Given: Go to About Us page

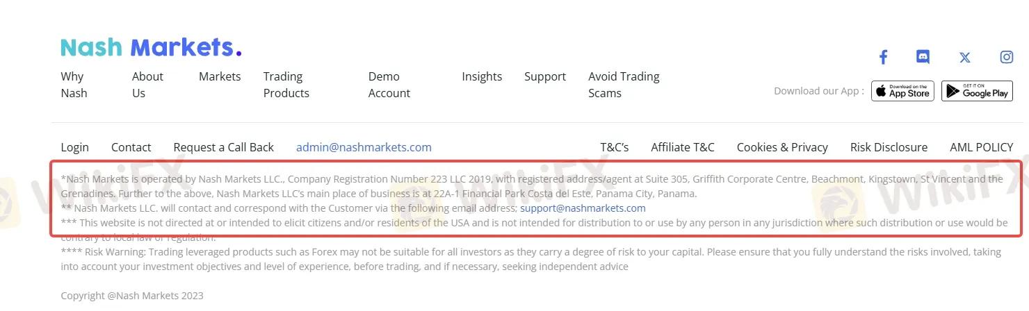Looking at the screenshot, I should [x=147, y=85].
